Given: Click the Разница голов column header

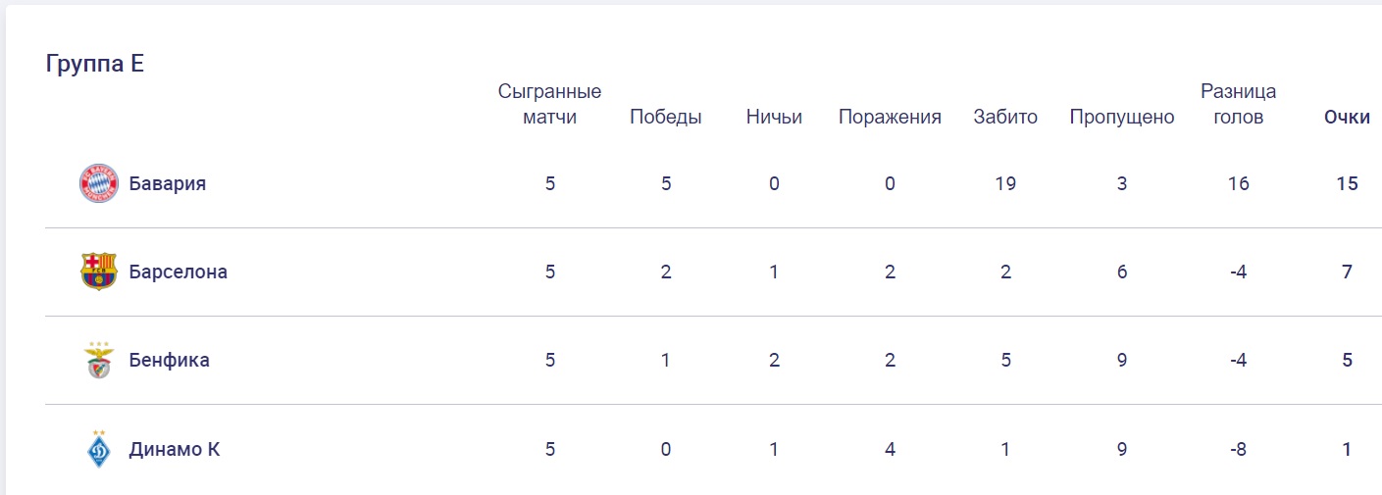Looking at the screenshot, I should [x=1238, y=104].
